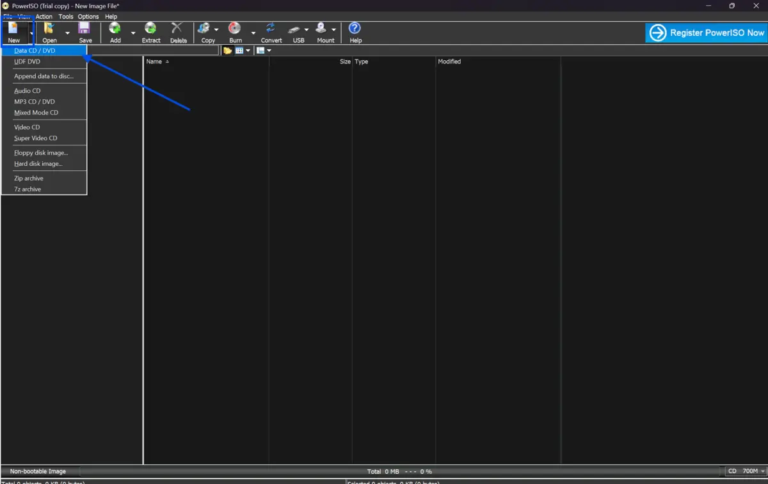Click the Non-bootable Image button
Viewport: 768px width, 484px height.
pos(38,471)
